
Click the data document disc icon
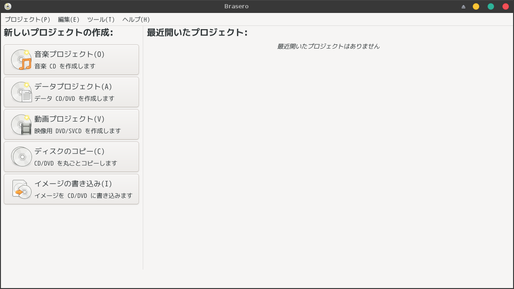[21, 92]
